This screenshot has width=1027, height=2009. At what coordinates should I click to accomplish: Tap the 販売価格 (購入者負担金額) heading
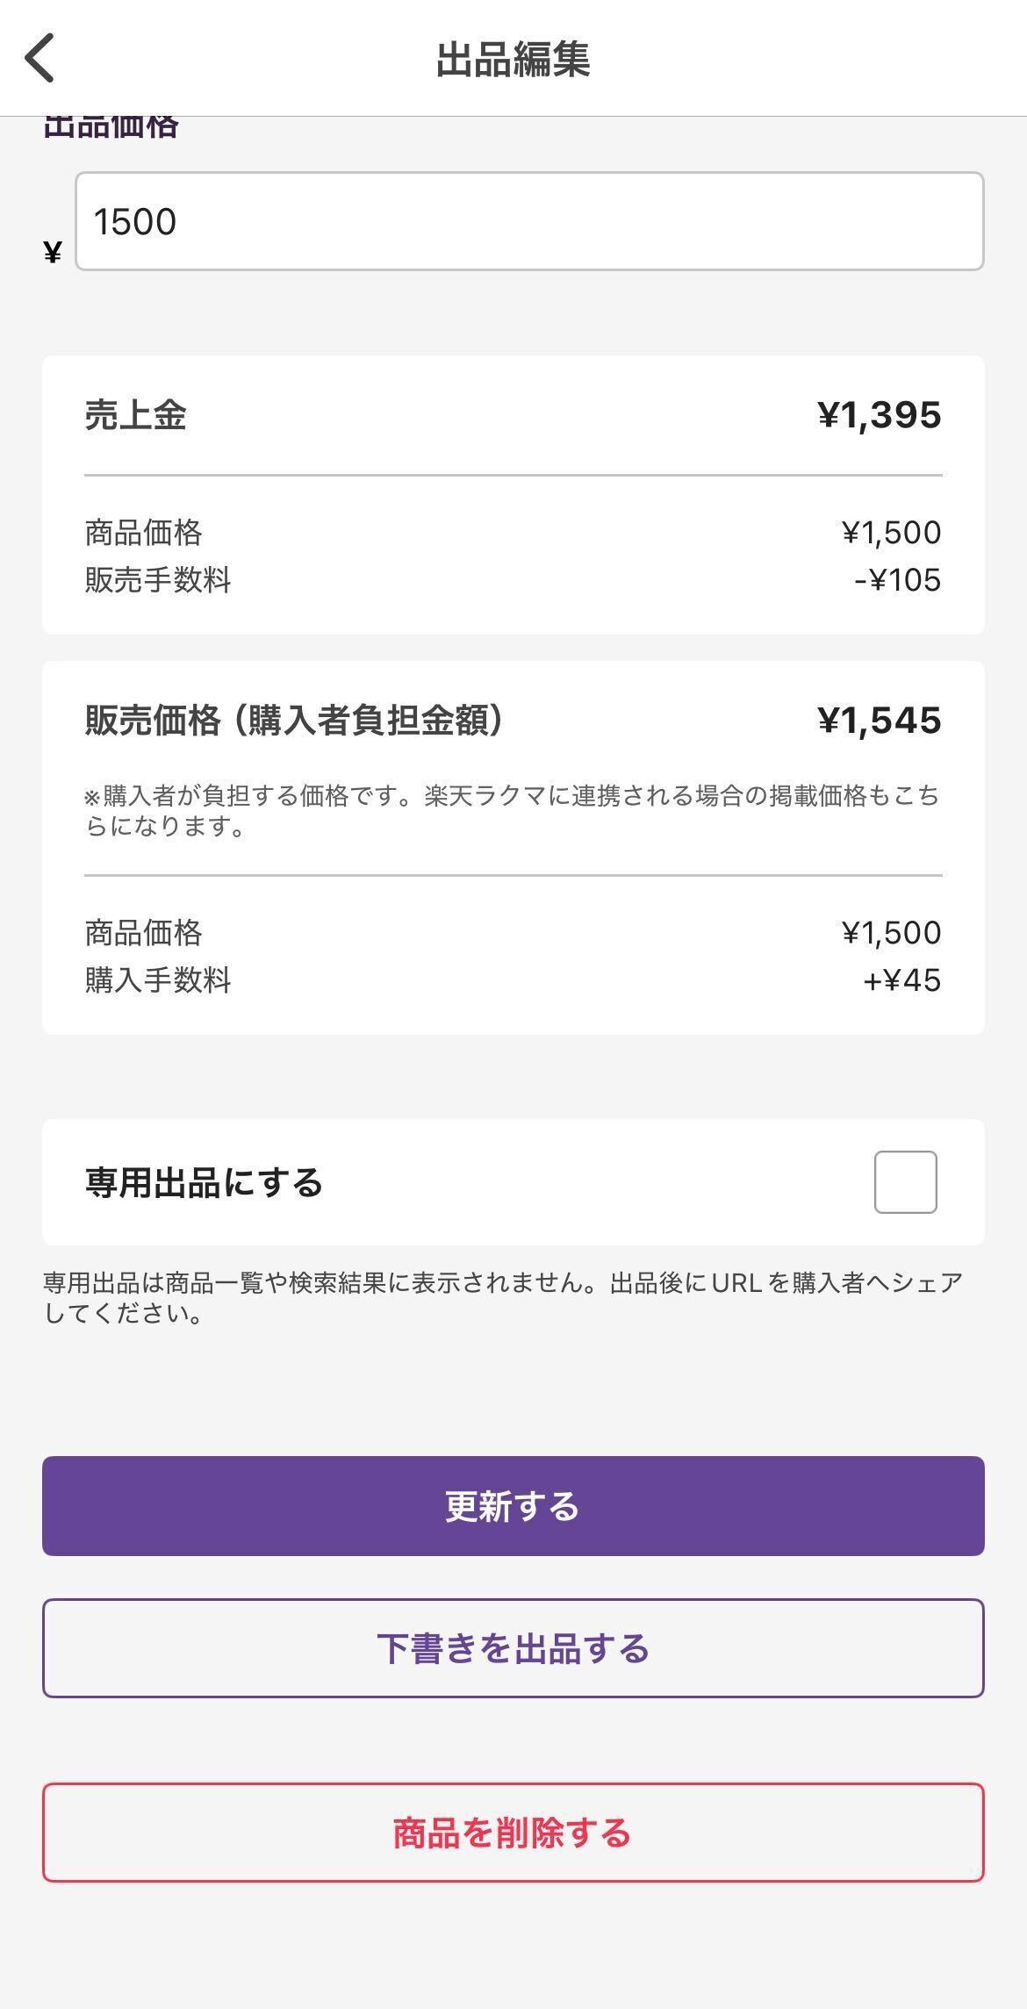pos(294,721)
